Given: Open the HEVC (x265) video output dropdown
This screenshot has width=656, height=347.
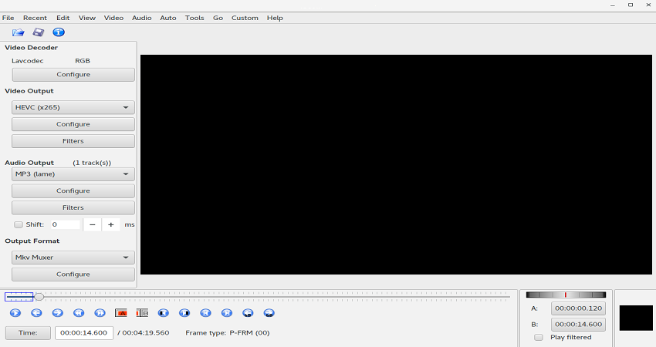Looking at the screenshot, I should coord(73,107).
